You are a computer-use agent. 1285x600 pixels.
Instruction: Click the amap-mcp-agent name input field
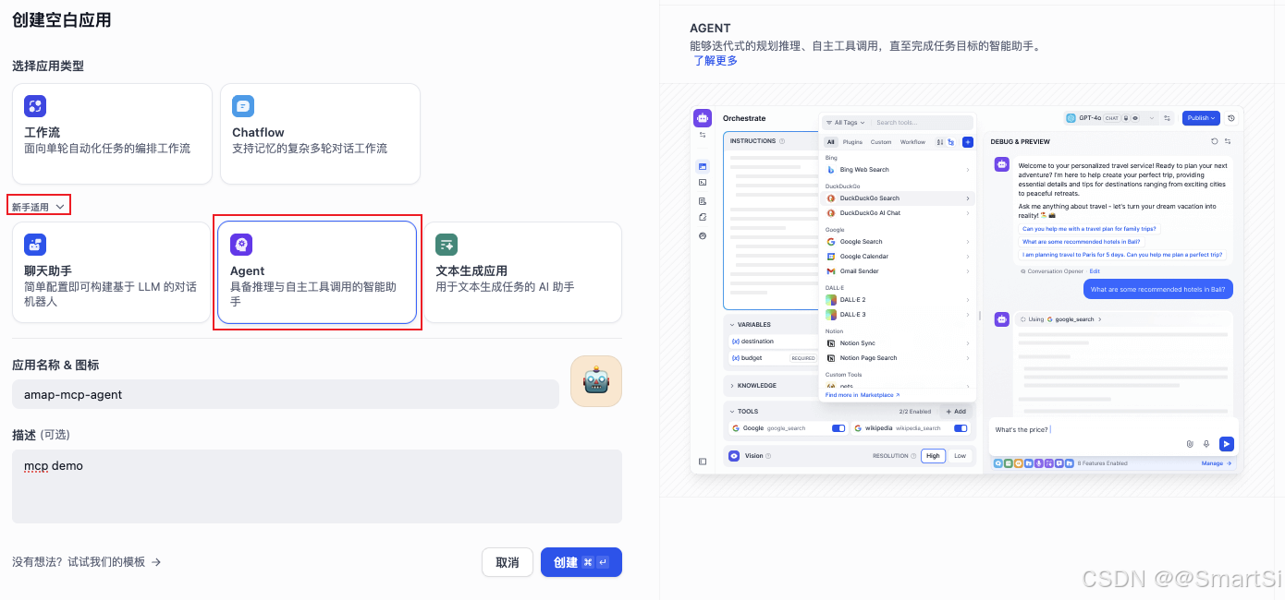pos(277,394)
